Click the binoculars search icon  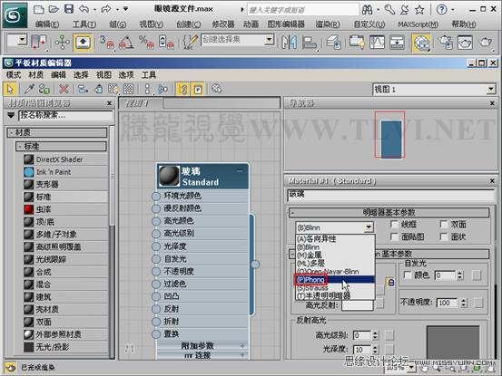coord(368,10)
